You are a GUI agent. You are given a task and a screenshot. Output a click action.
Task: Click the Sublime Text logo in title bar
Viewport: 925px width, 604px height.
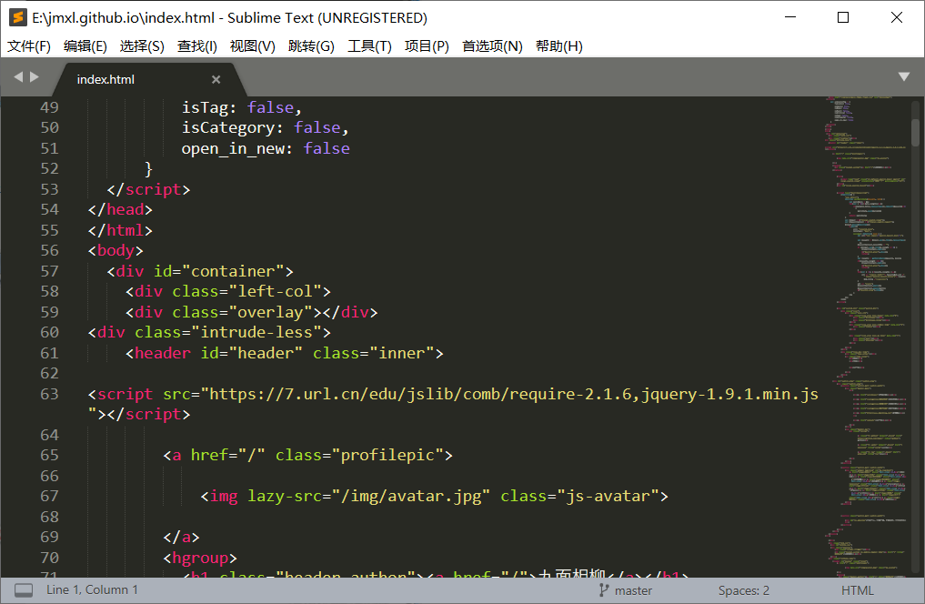(18, 17)
